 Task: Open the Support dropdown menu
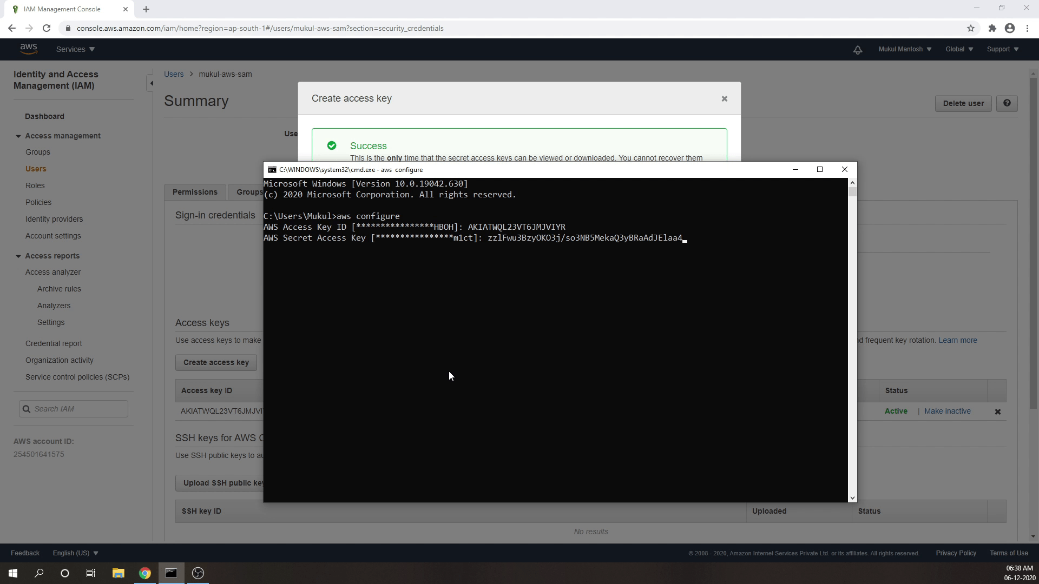pyautogui.click(x=1002, y=49)
